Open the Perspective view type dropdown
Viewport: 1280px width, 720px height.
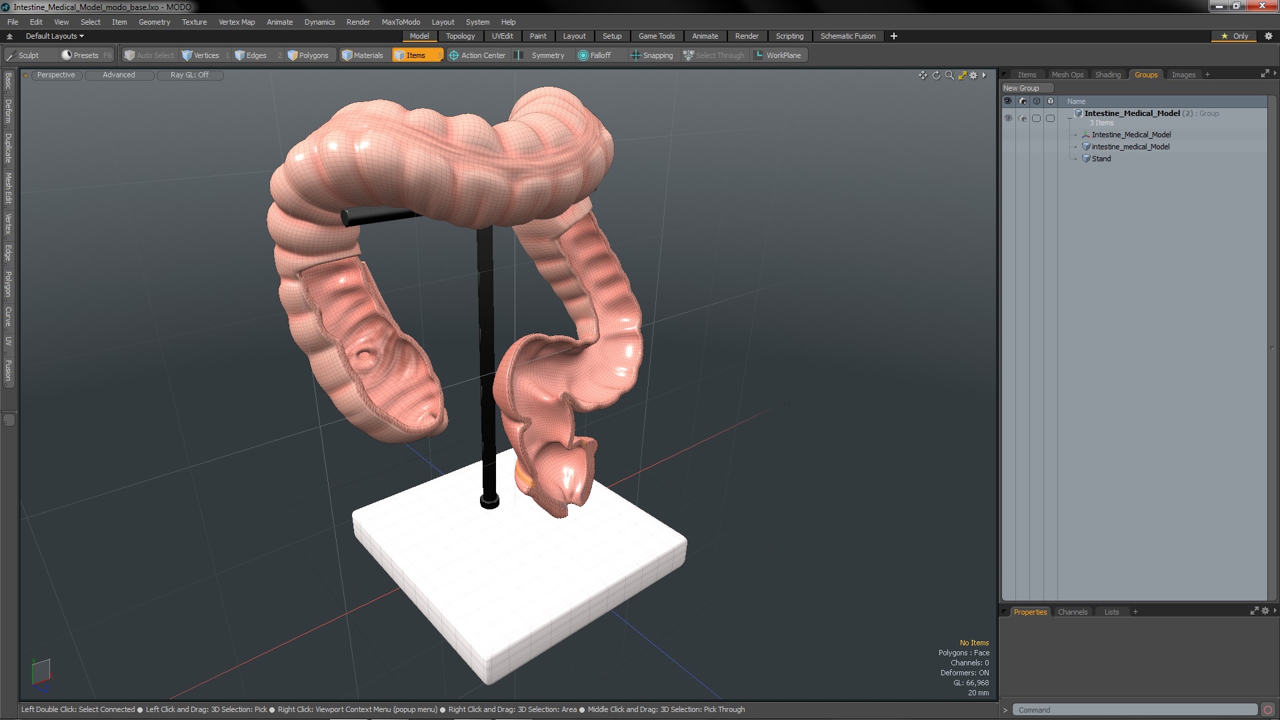pos(56,75)
